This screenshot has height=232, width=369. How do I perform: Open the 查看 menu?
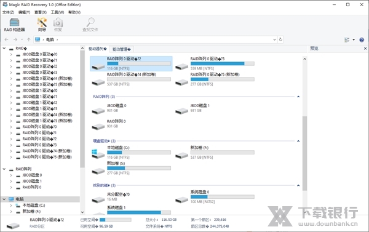pyautogui.click(x=41, y=12)
